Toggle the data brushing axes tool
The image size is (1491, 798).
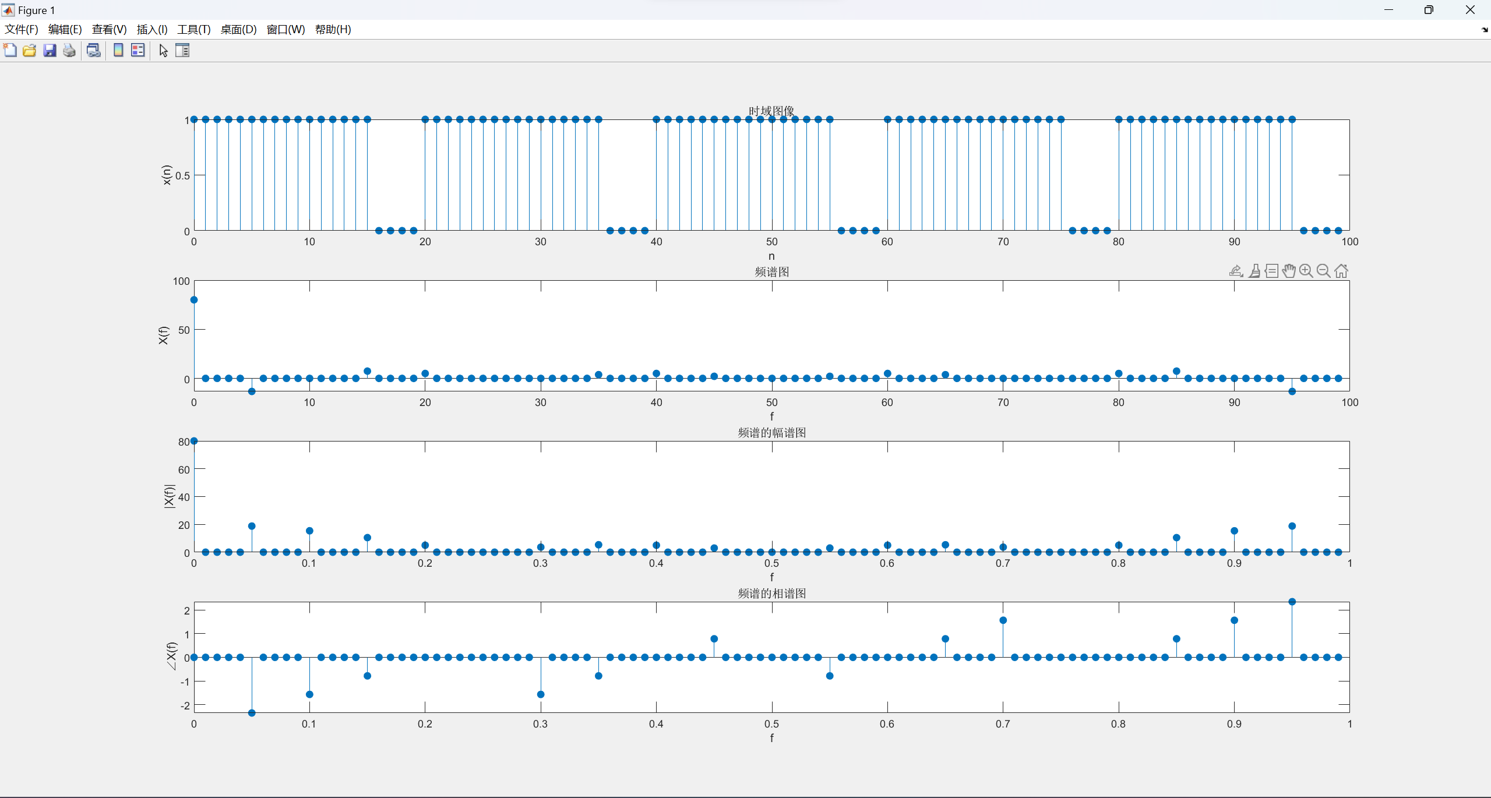[1254, 271]
